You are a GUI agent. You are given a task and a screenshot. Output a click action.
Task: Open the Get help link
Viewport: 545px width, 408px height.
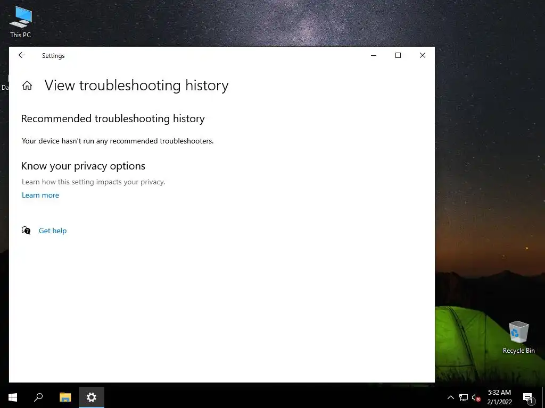(53, 231)
